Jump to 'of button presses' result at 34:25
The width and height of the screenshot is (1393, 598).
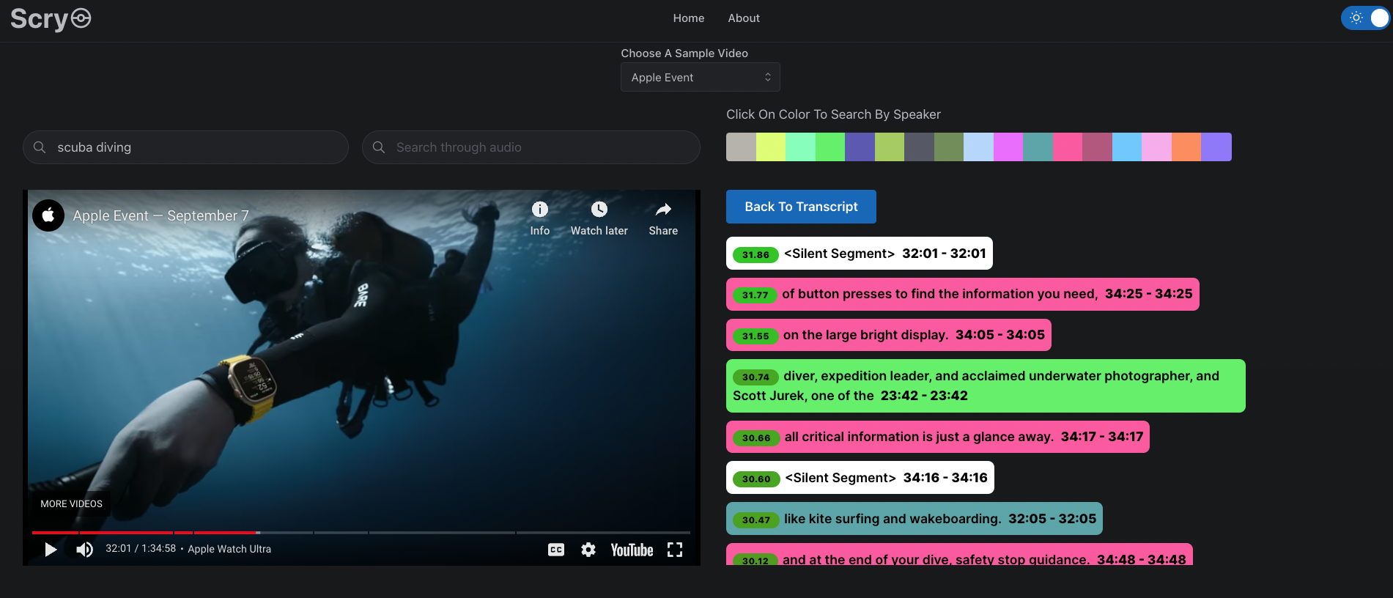(x=963, y=294)
